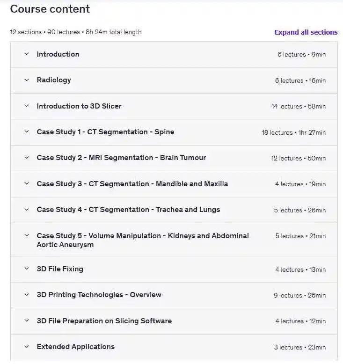Click the 3D File Fixing section title
The height and width of the screenshot is (364, 343).
tap(60, 269)
